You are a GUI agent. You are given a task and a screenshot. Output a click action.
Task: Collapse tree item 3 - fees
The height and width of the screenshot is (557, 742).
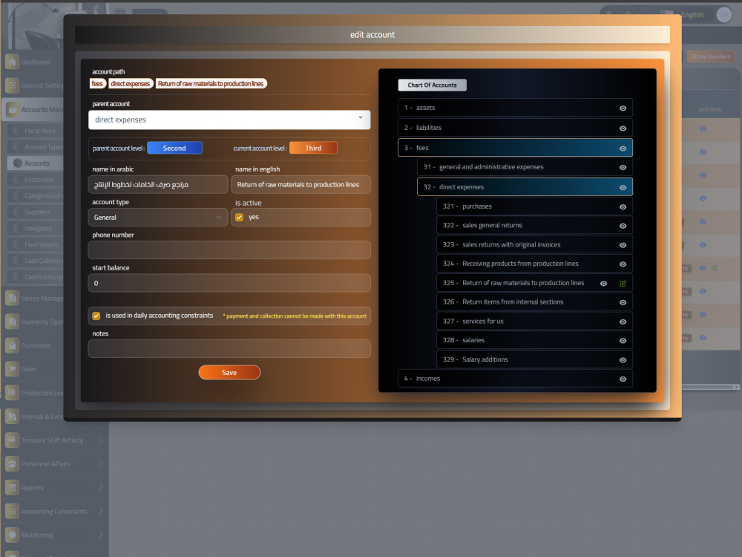[x=515, y=148]
